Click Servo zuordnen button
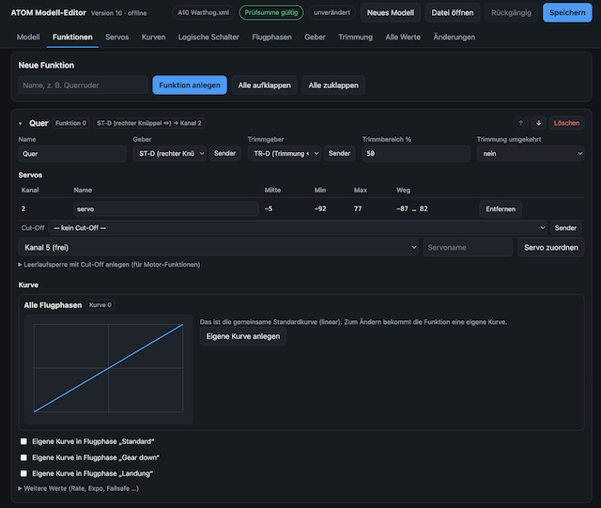The width and height of the screenshot is (601, 508). [551, 247]
